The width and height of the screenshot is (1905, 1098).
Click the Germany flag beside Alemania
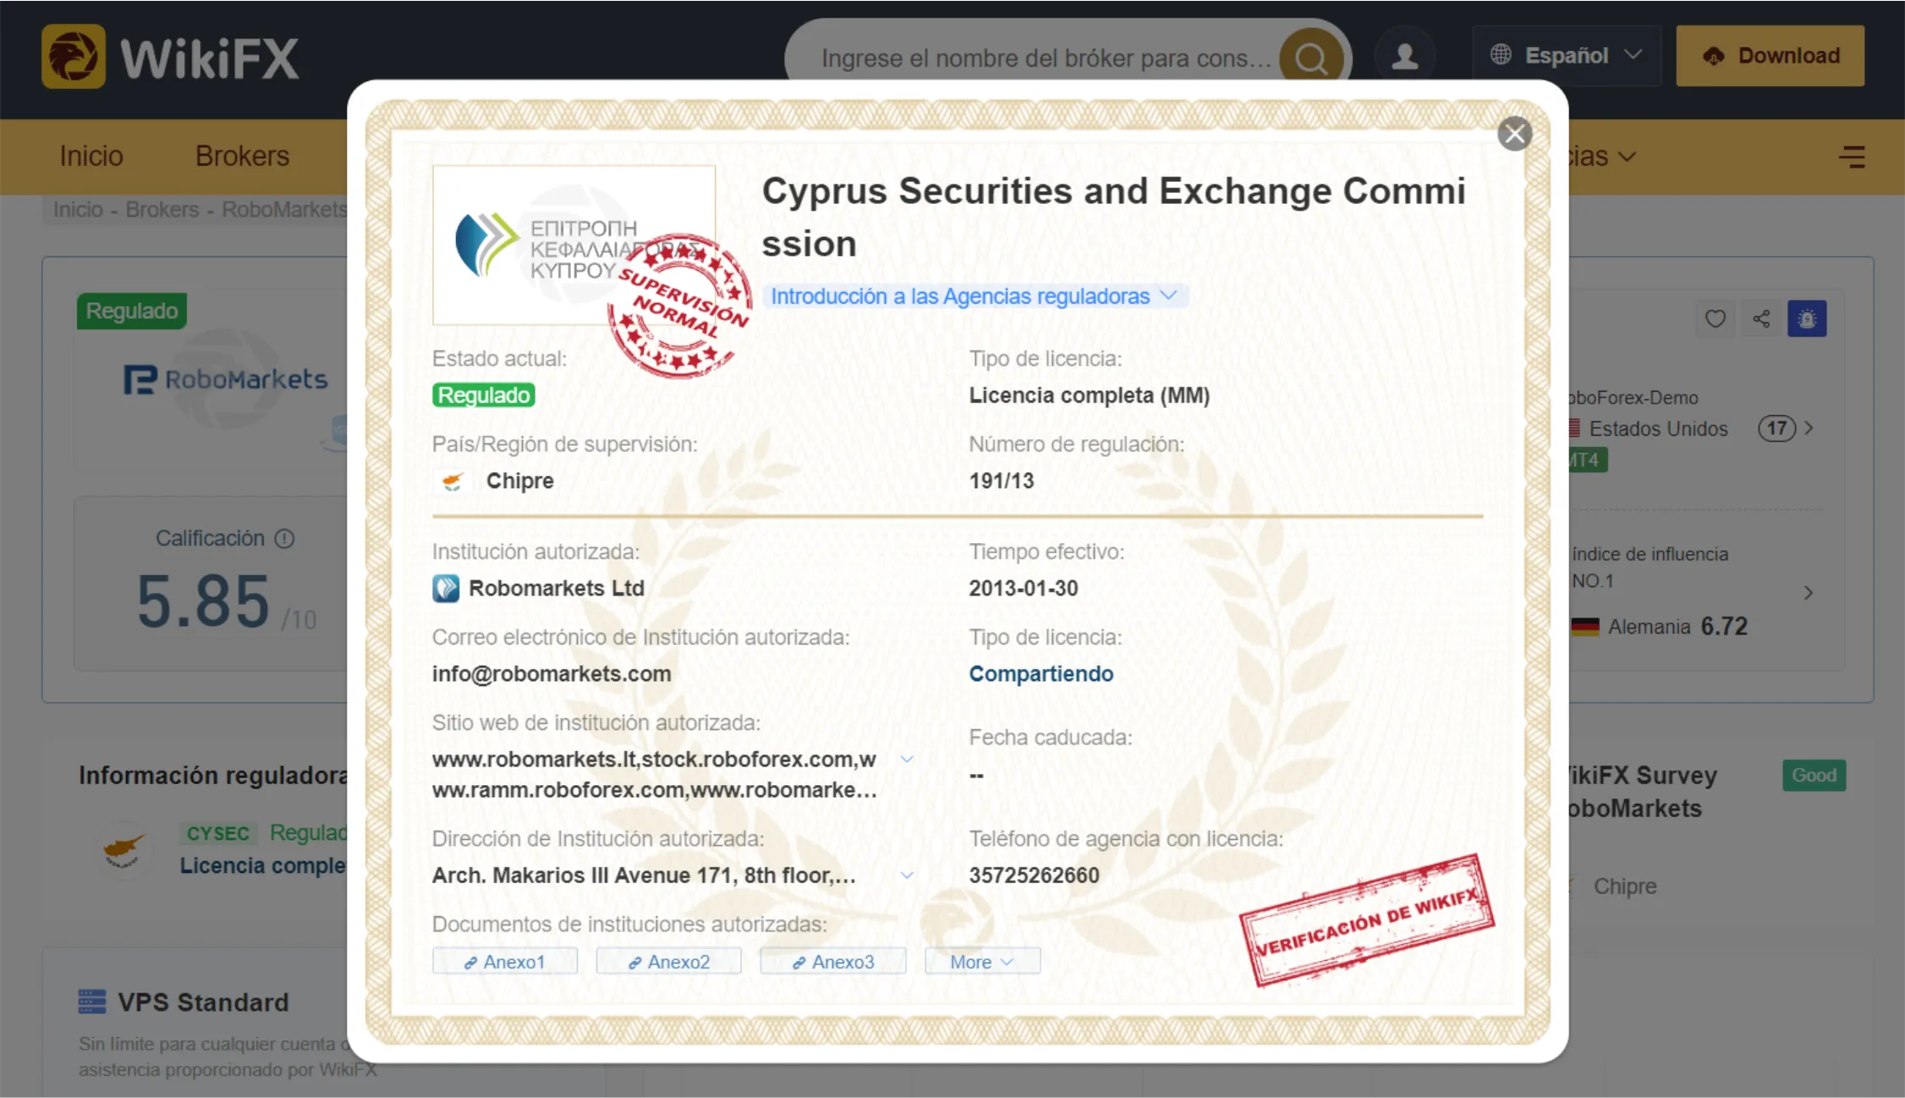click(1584, 627)
